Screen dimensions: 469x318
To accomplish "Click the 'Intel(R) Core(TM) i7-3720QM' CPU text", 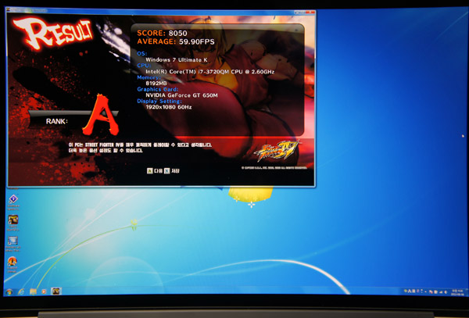I will click(x=210, y=72).
